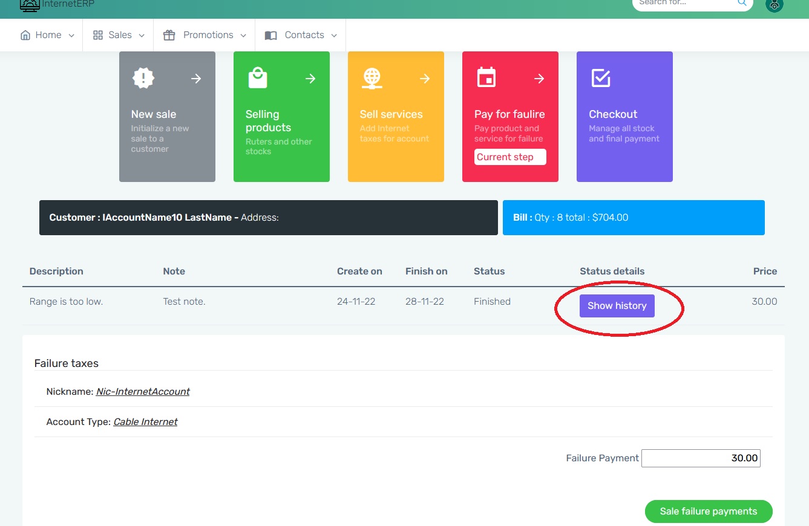Click the Current step badge
The width and height of the screenshot is (809, 526).
tap(510, 157)
